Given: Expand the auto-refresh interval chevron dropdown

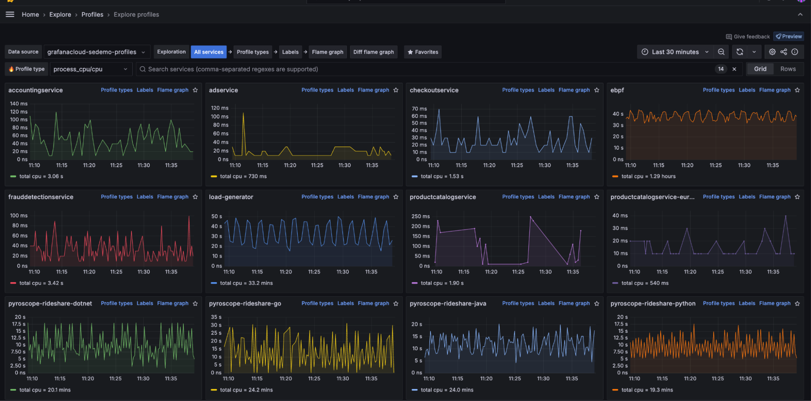Looking at the screenshot, I should click(754, 52).
